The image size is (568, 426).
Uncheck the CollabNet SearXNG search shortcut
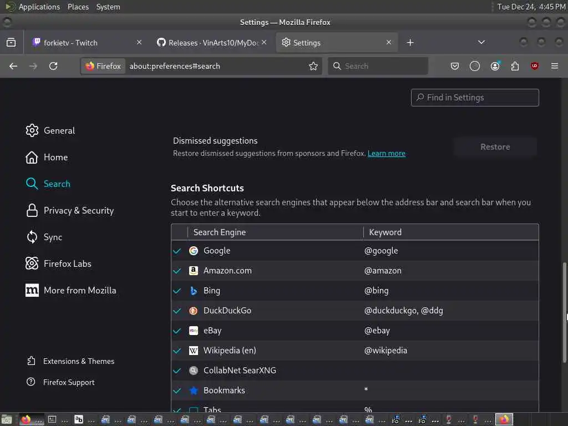[x=177, y=370]
